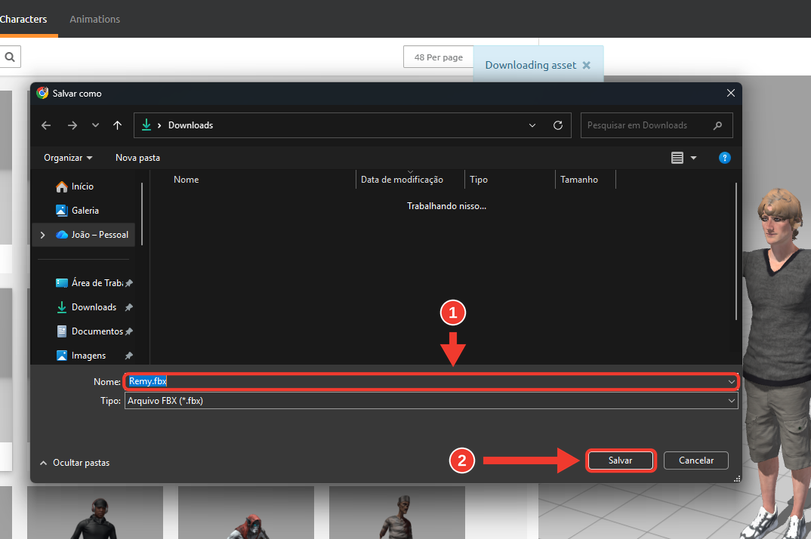The image size is (811, 539).
Task: Sort by Data de modificação column
Action: [x=402, y=180]
